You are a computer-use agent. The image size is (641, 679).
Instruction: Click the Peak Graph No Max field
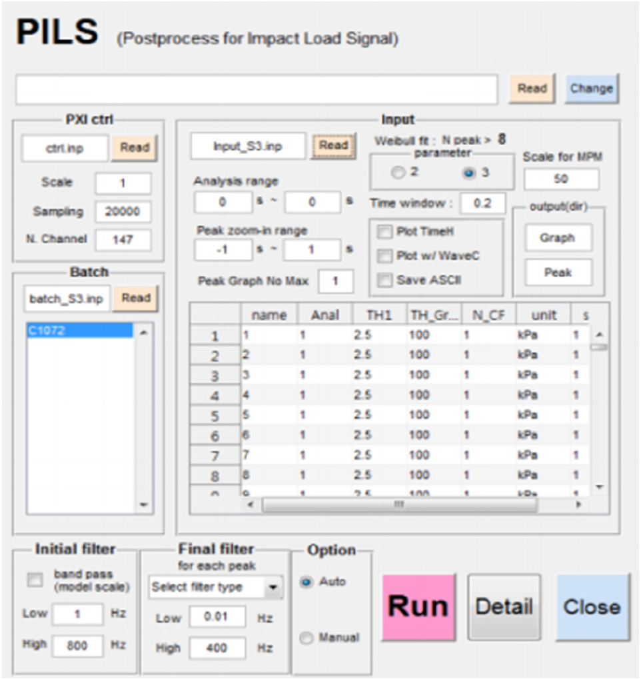click(x=335, y=281)
